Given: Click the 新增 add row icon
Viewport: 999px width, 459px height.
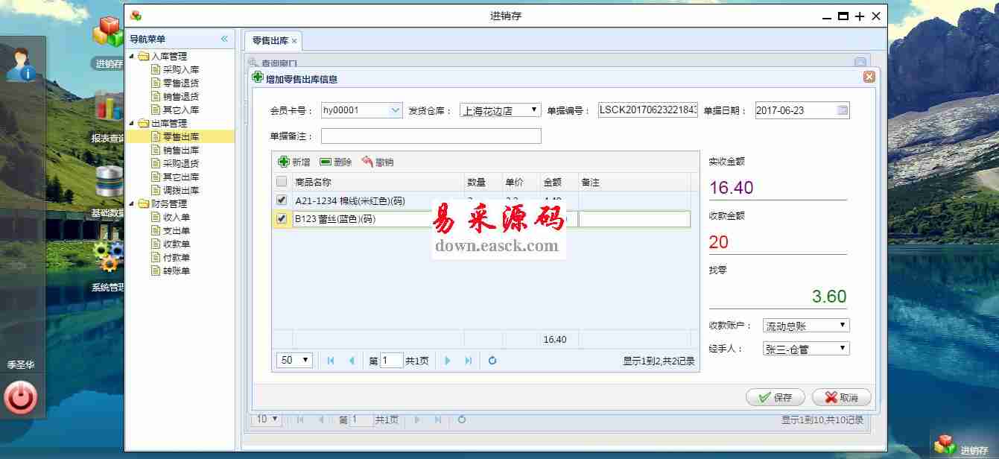Looking at the screenshot, I should click(x=284, y=162).
